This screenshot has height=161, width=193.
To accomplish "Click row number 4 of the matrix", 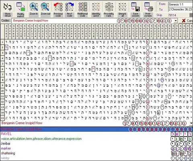I will [x=2, y=59].
